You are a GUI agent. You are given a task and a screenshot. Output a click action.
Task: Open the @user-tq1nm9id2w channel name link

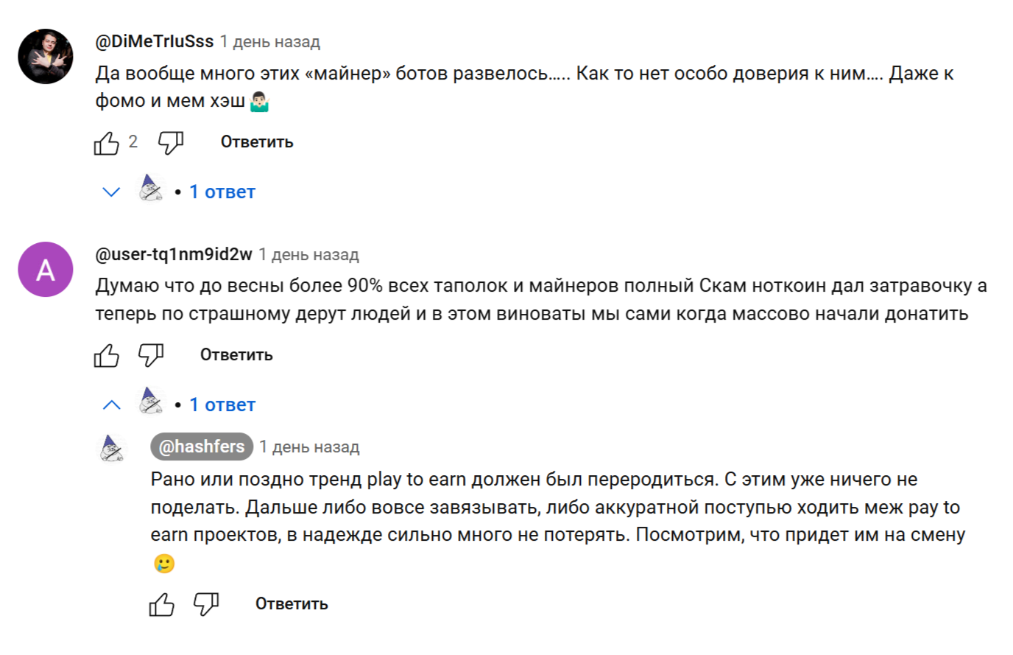174,255
